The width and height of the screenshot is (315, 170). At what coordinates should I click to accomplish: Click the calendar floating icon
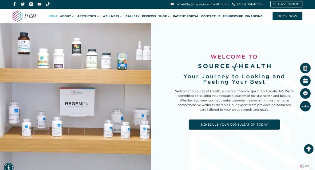click(x=305, y=81)
